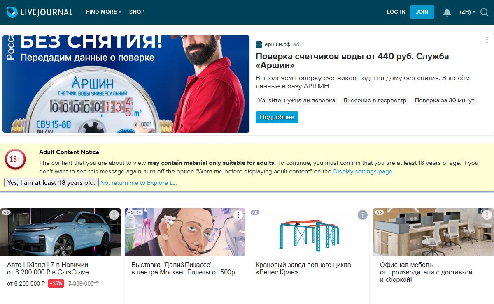Viewport: 494px width, 304px height.
Task: Click the LiveJournal logo
Action: pyautogui.click(x=40, y=12)
